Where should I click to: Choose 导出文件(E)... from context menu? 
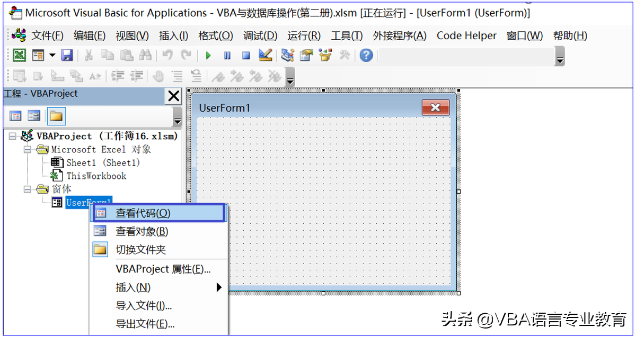pyautogui.click(x=158, y=324)
